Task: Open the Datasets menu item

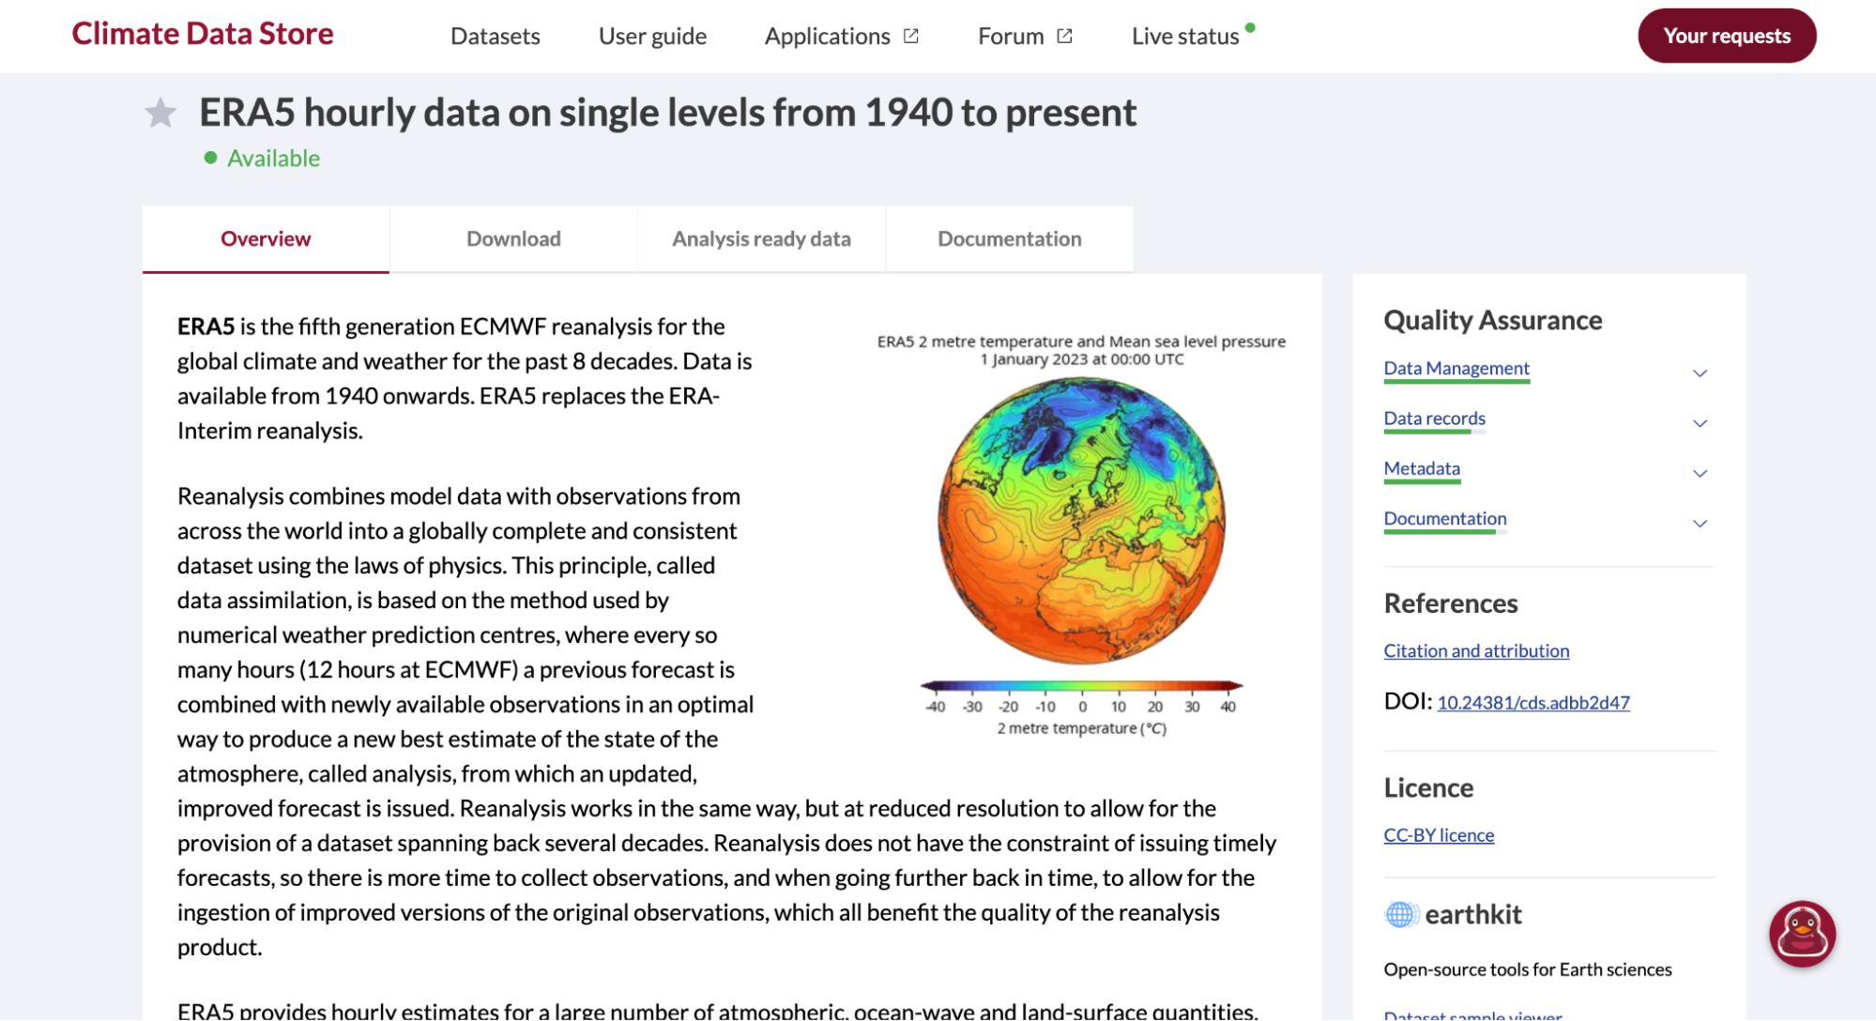Action: pyautogui.click(x=496, y=36)
